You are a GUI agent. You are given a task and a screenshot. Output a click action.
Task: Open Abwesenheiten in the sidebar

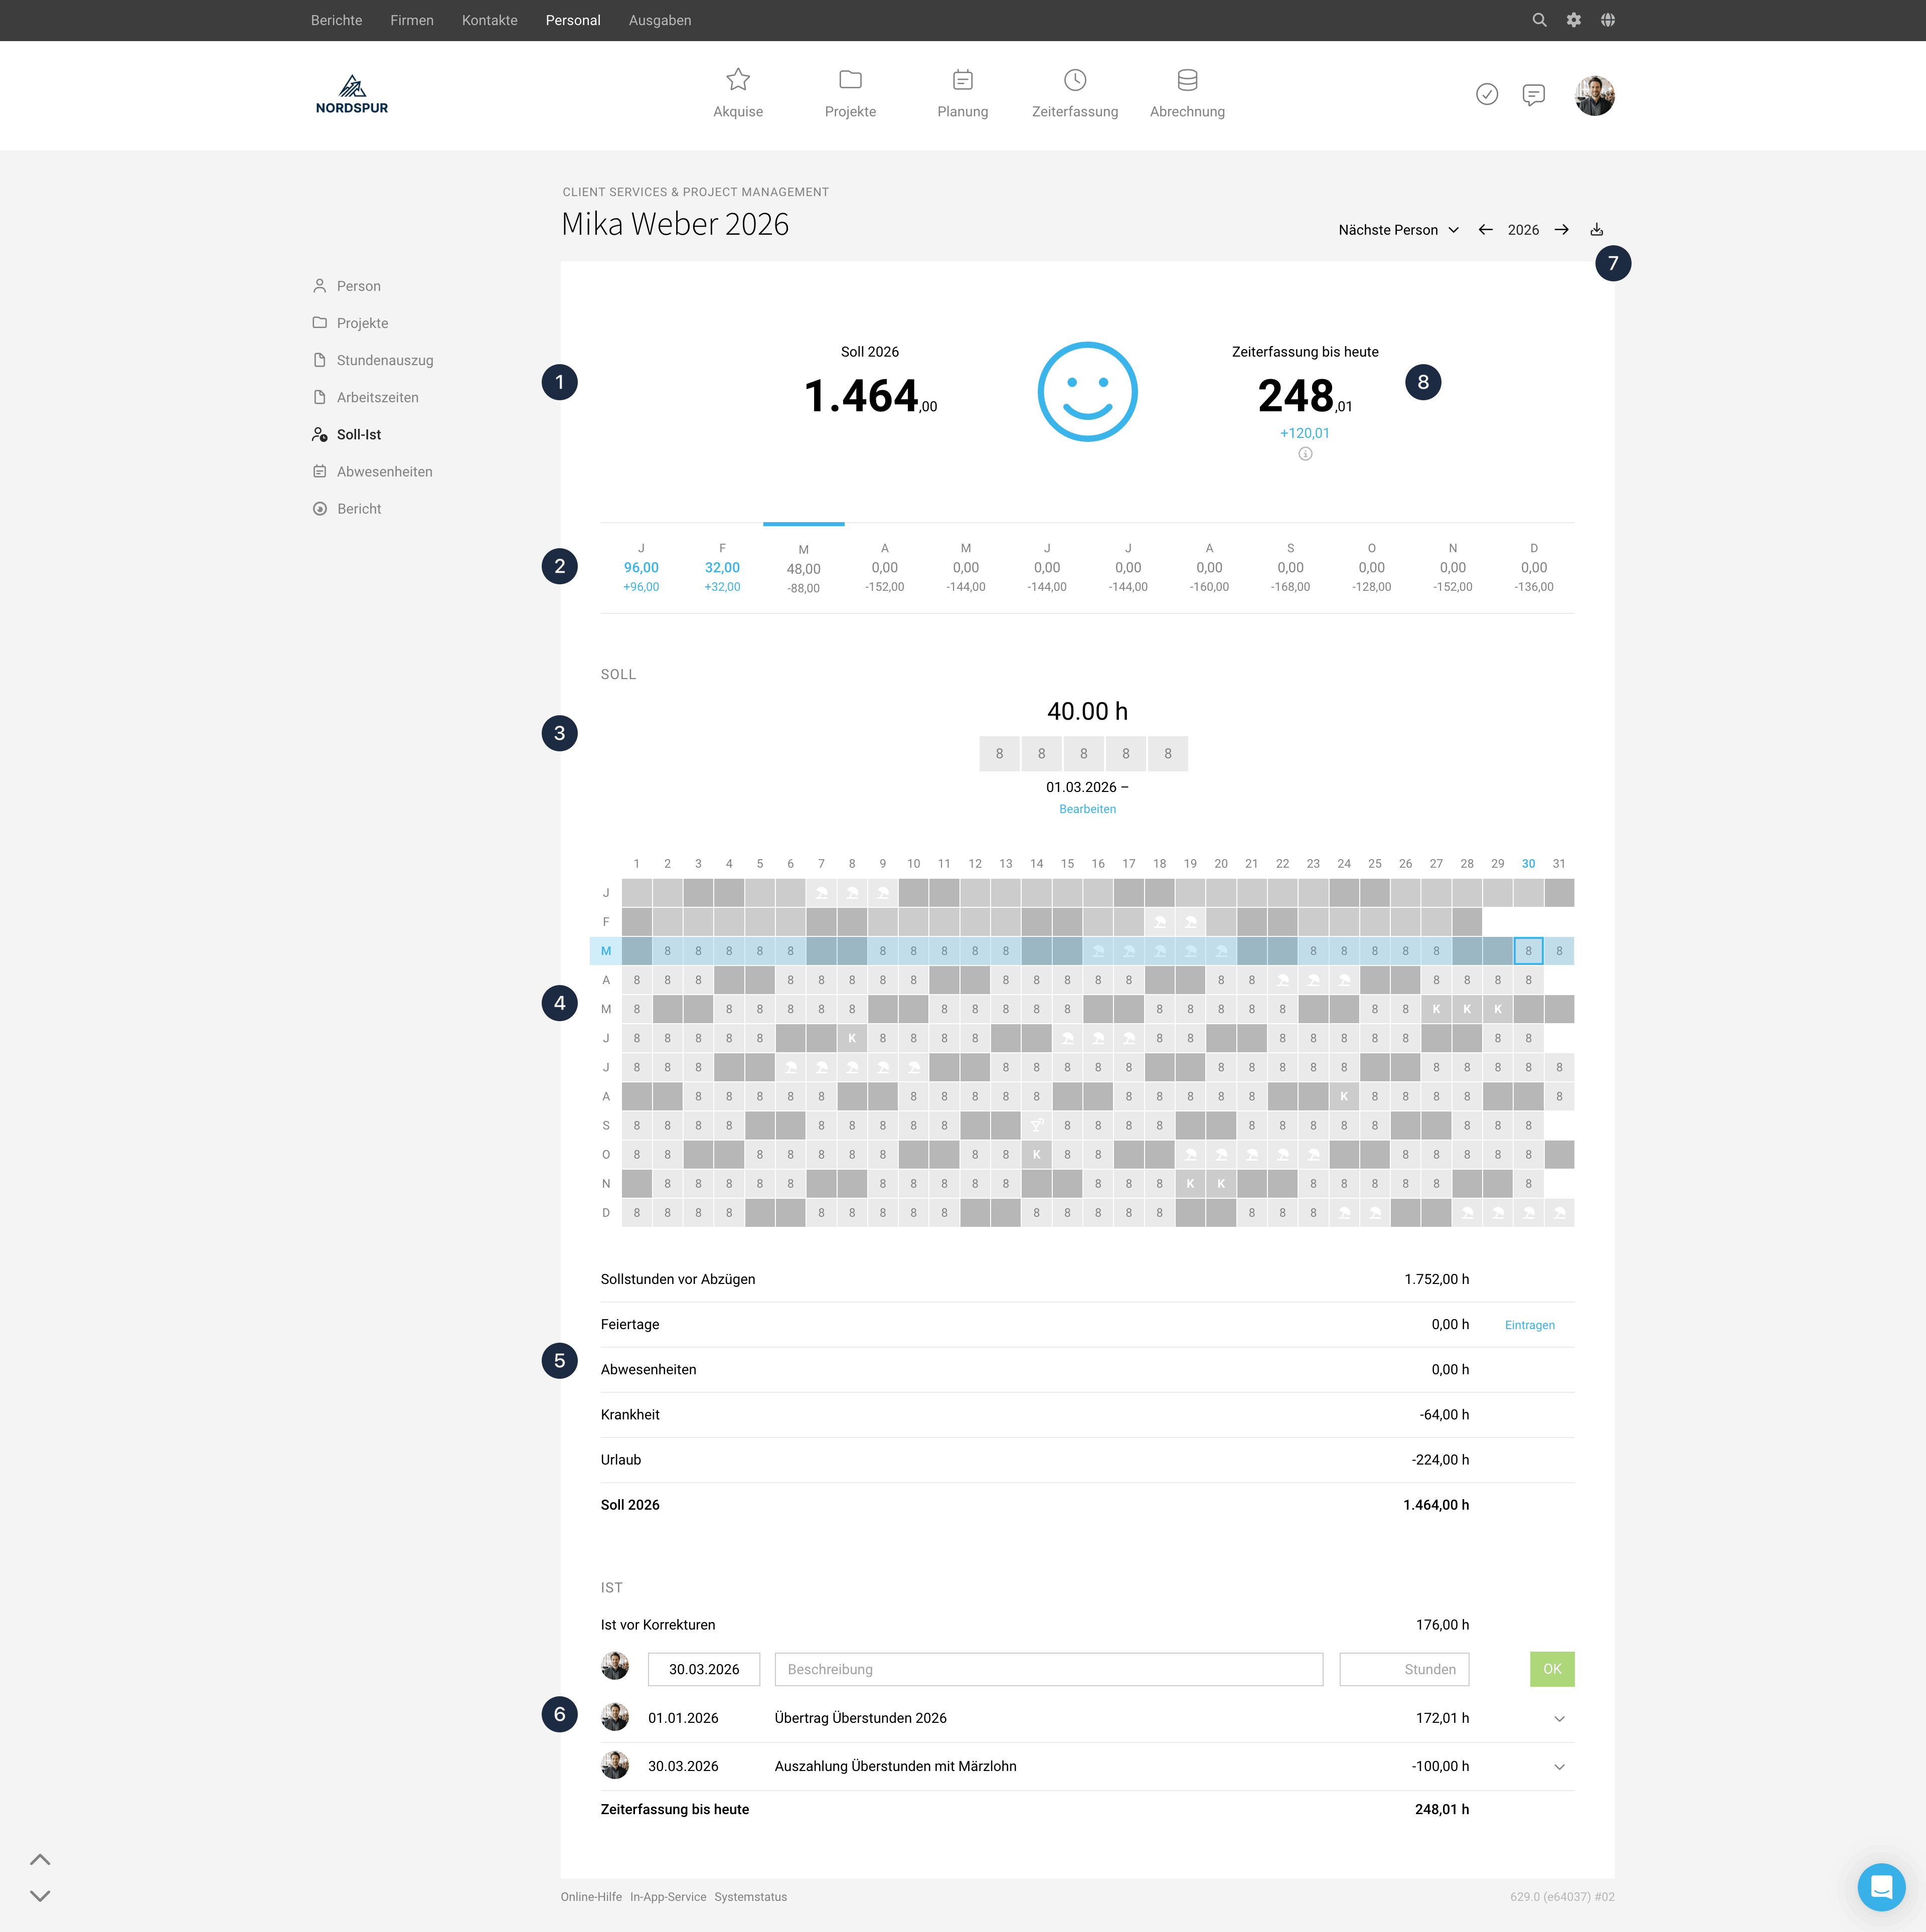coord(384,472)
